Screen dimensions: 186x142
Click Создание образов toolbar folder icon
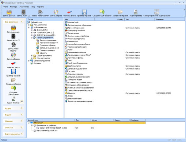pyautogui.click(x=120, y=13)
